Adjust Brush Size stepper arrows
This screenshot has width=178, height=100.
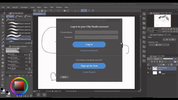click(x=28, y=55)
